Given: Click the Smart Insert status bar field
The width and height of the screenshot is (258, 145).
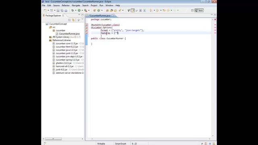Looking at the screenshot, I should [x=121, y=144].
